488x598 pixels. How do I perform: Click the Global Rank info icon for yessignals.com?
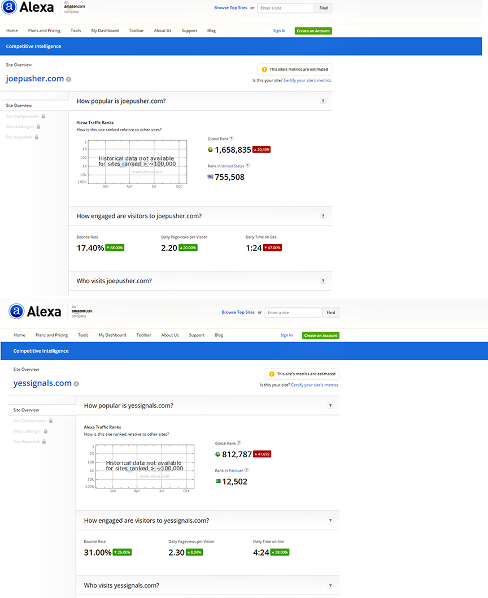239,443
